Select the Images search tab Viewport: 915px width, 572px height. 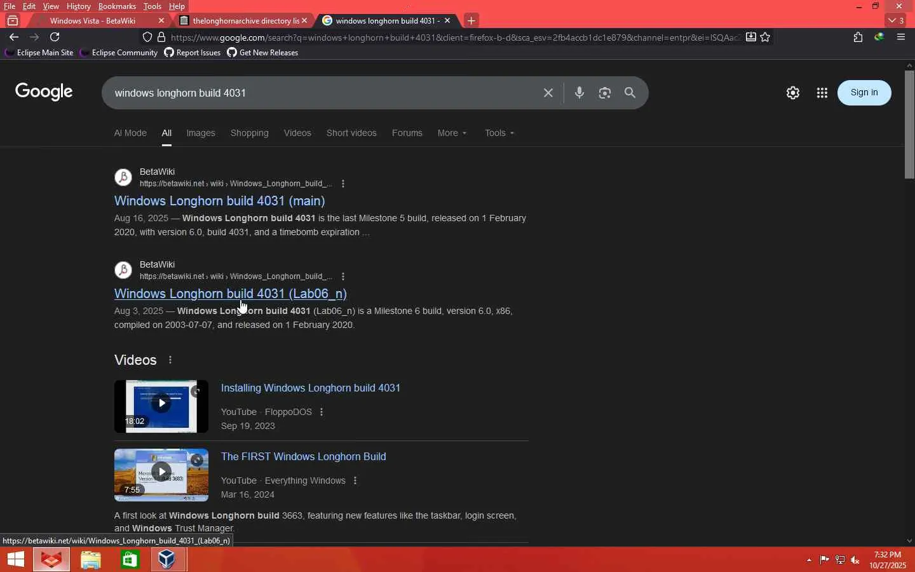pyautogui.click(x=201, y=133)
